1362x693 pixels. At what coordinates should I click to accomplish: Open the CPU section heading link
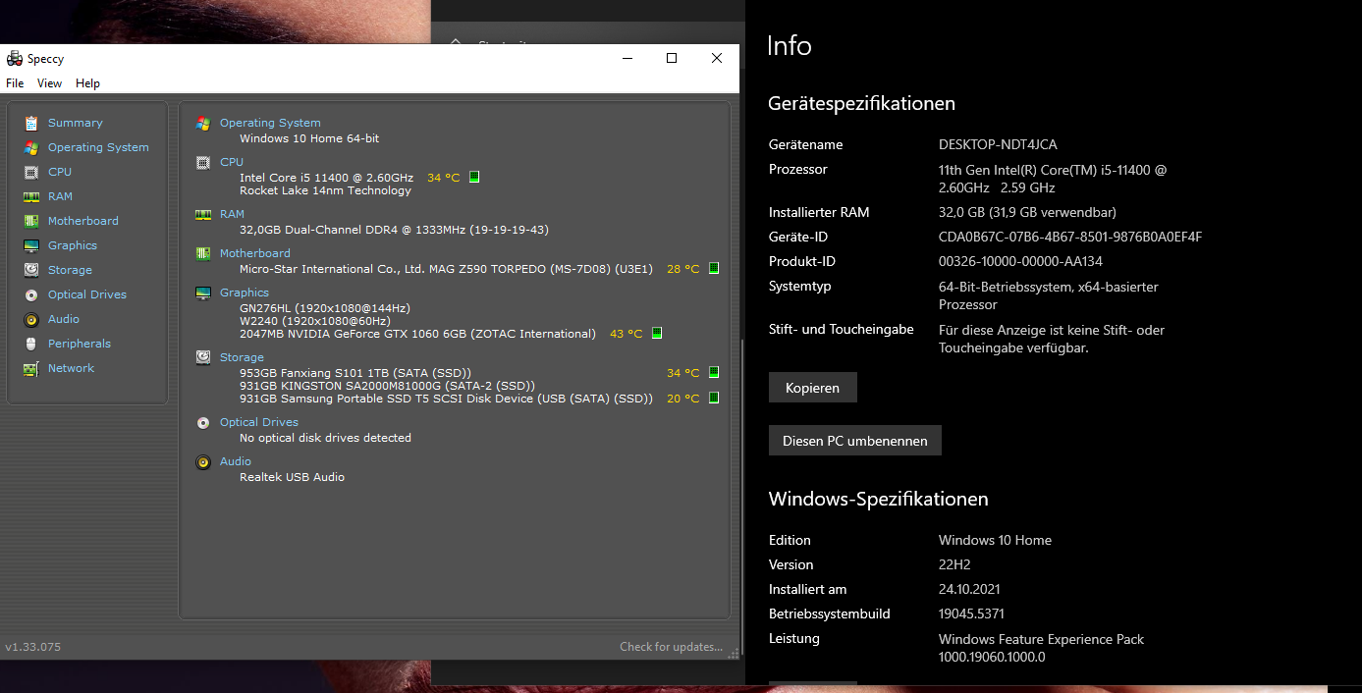[x=232, y=162]
